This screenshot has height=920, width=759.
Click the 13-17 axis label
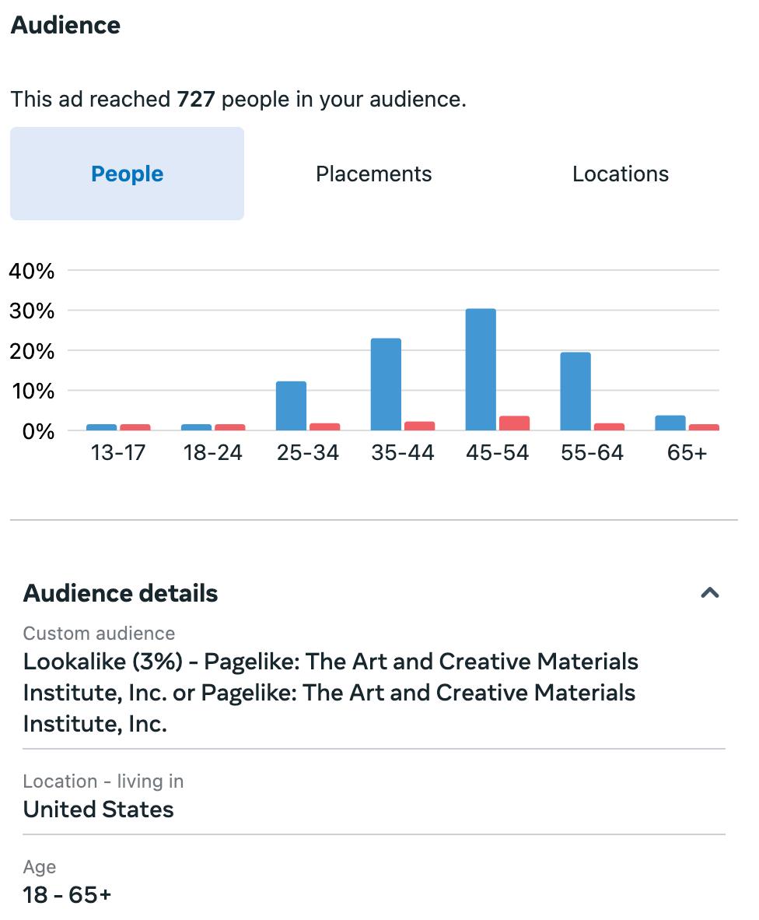pos(117,453)
